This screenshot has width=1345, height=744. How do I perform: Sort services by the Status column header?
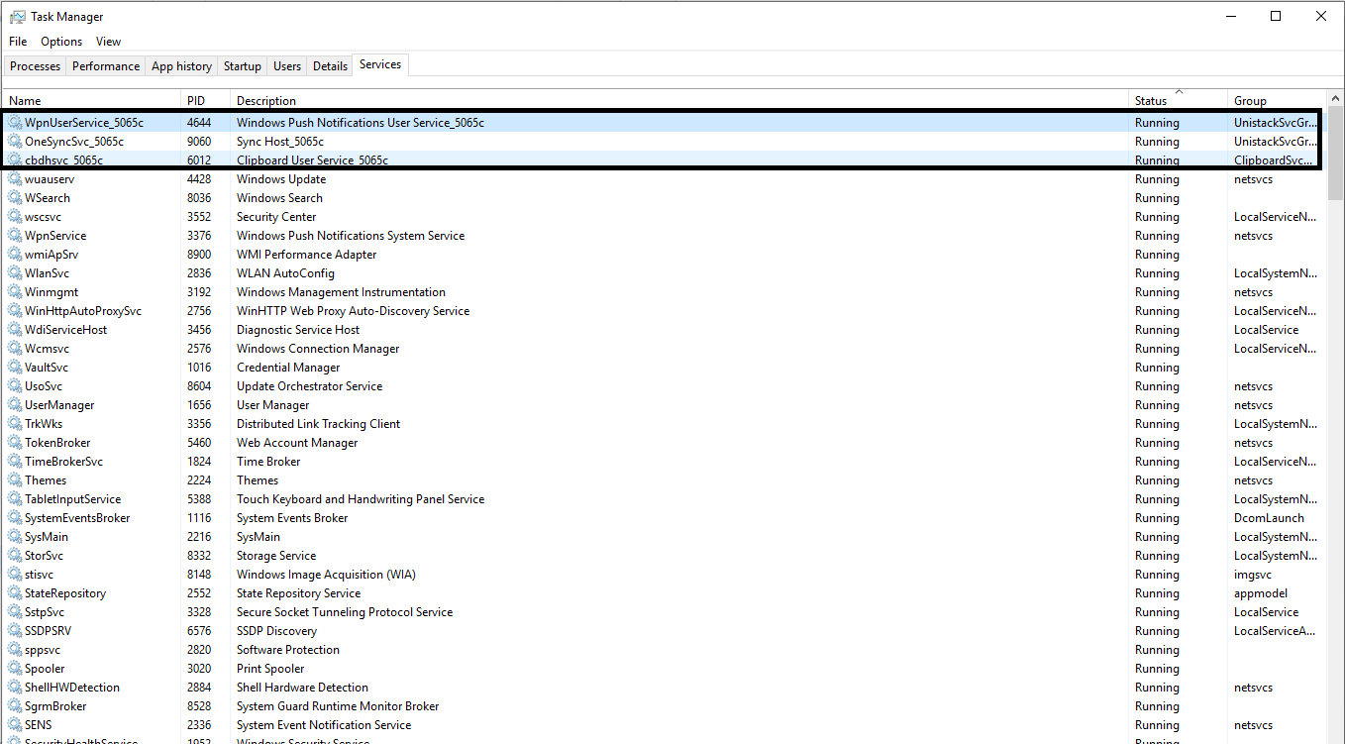tap(1178, 100)
